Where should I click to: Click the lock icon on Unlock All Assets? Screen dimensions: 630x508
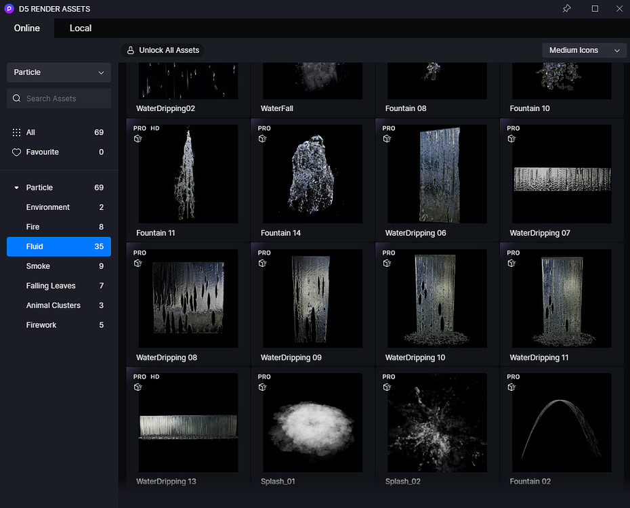[130, 50]
